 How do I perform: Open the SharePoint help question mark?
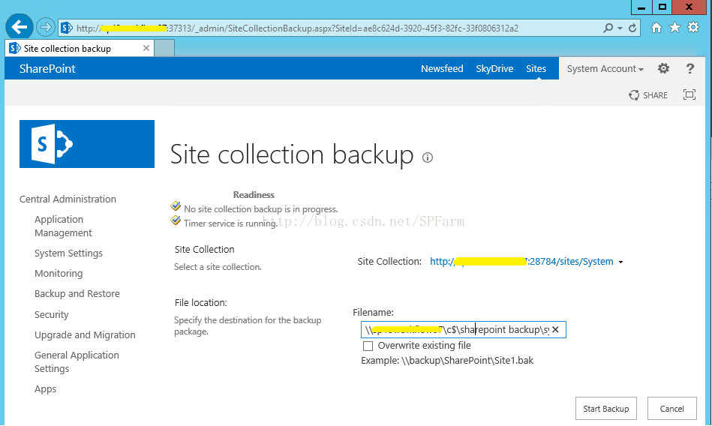[689, 68]
